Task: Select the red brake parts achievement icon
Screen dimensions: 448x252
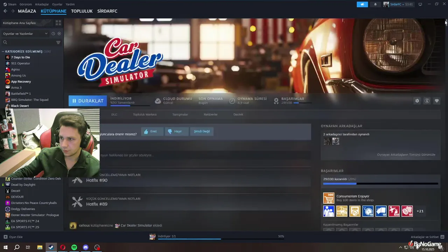Action: tap(407, 211)
